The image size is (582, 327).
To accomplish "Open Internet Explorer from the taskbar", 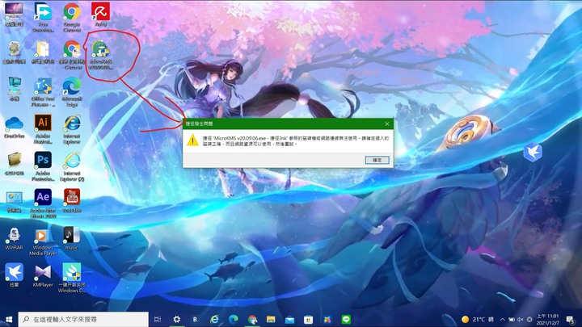I will [214, 319].
